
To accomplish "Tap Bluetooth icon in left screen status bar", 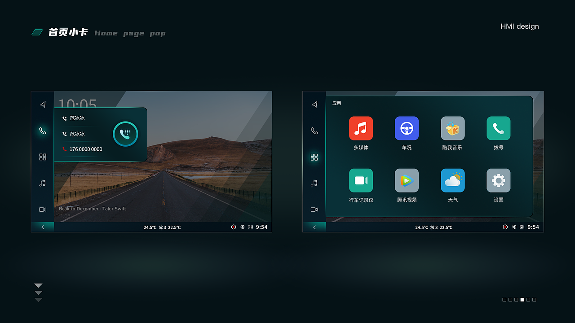I will tap(243, 227).
